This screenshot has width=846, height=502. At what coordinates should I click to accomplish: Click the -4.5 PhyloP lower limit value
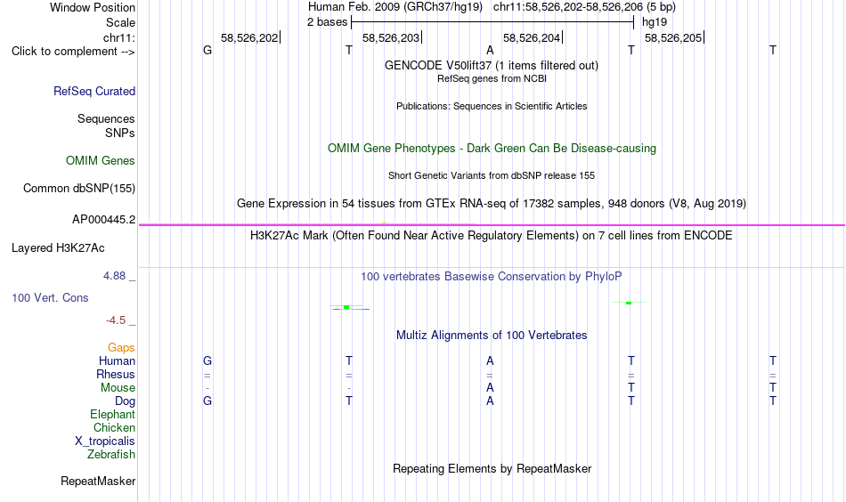pos(116,320)
